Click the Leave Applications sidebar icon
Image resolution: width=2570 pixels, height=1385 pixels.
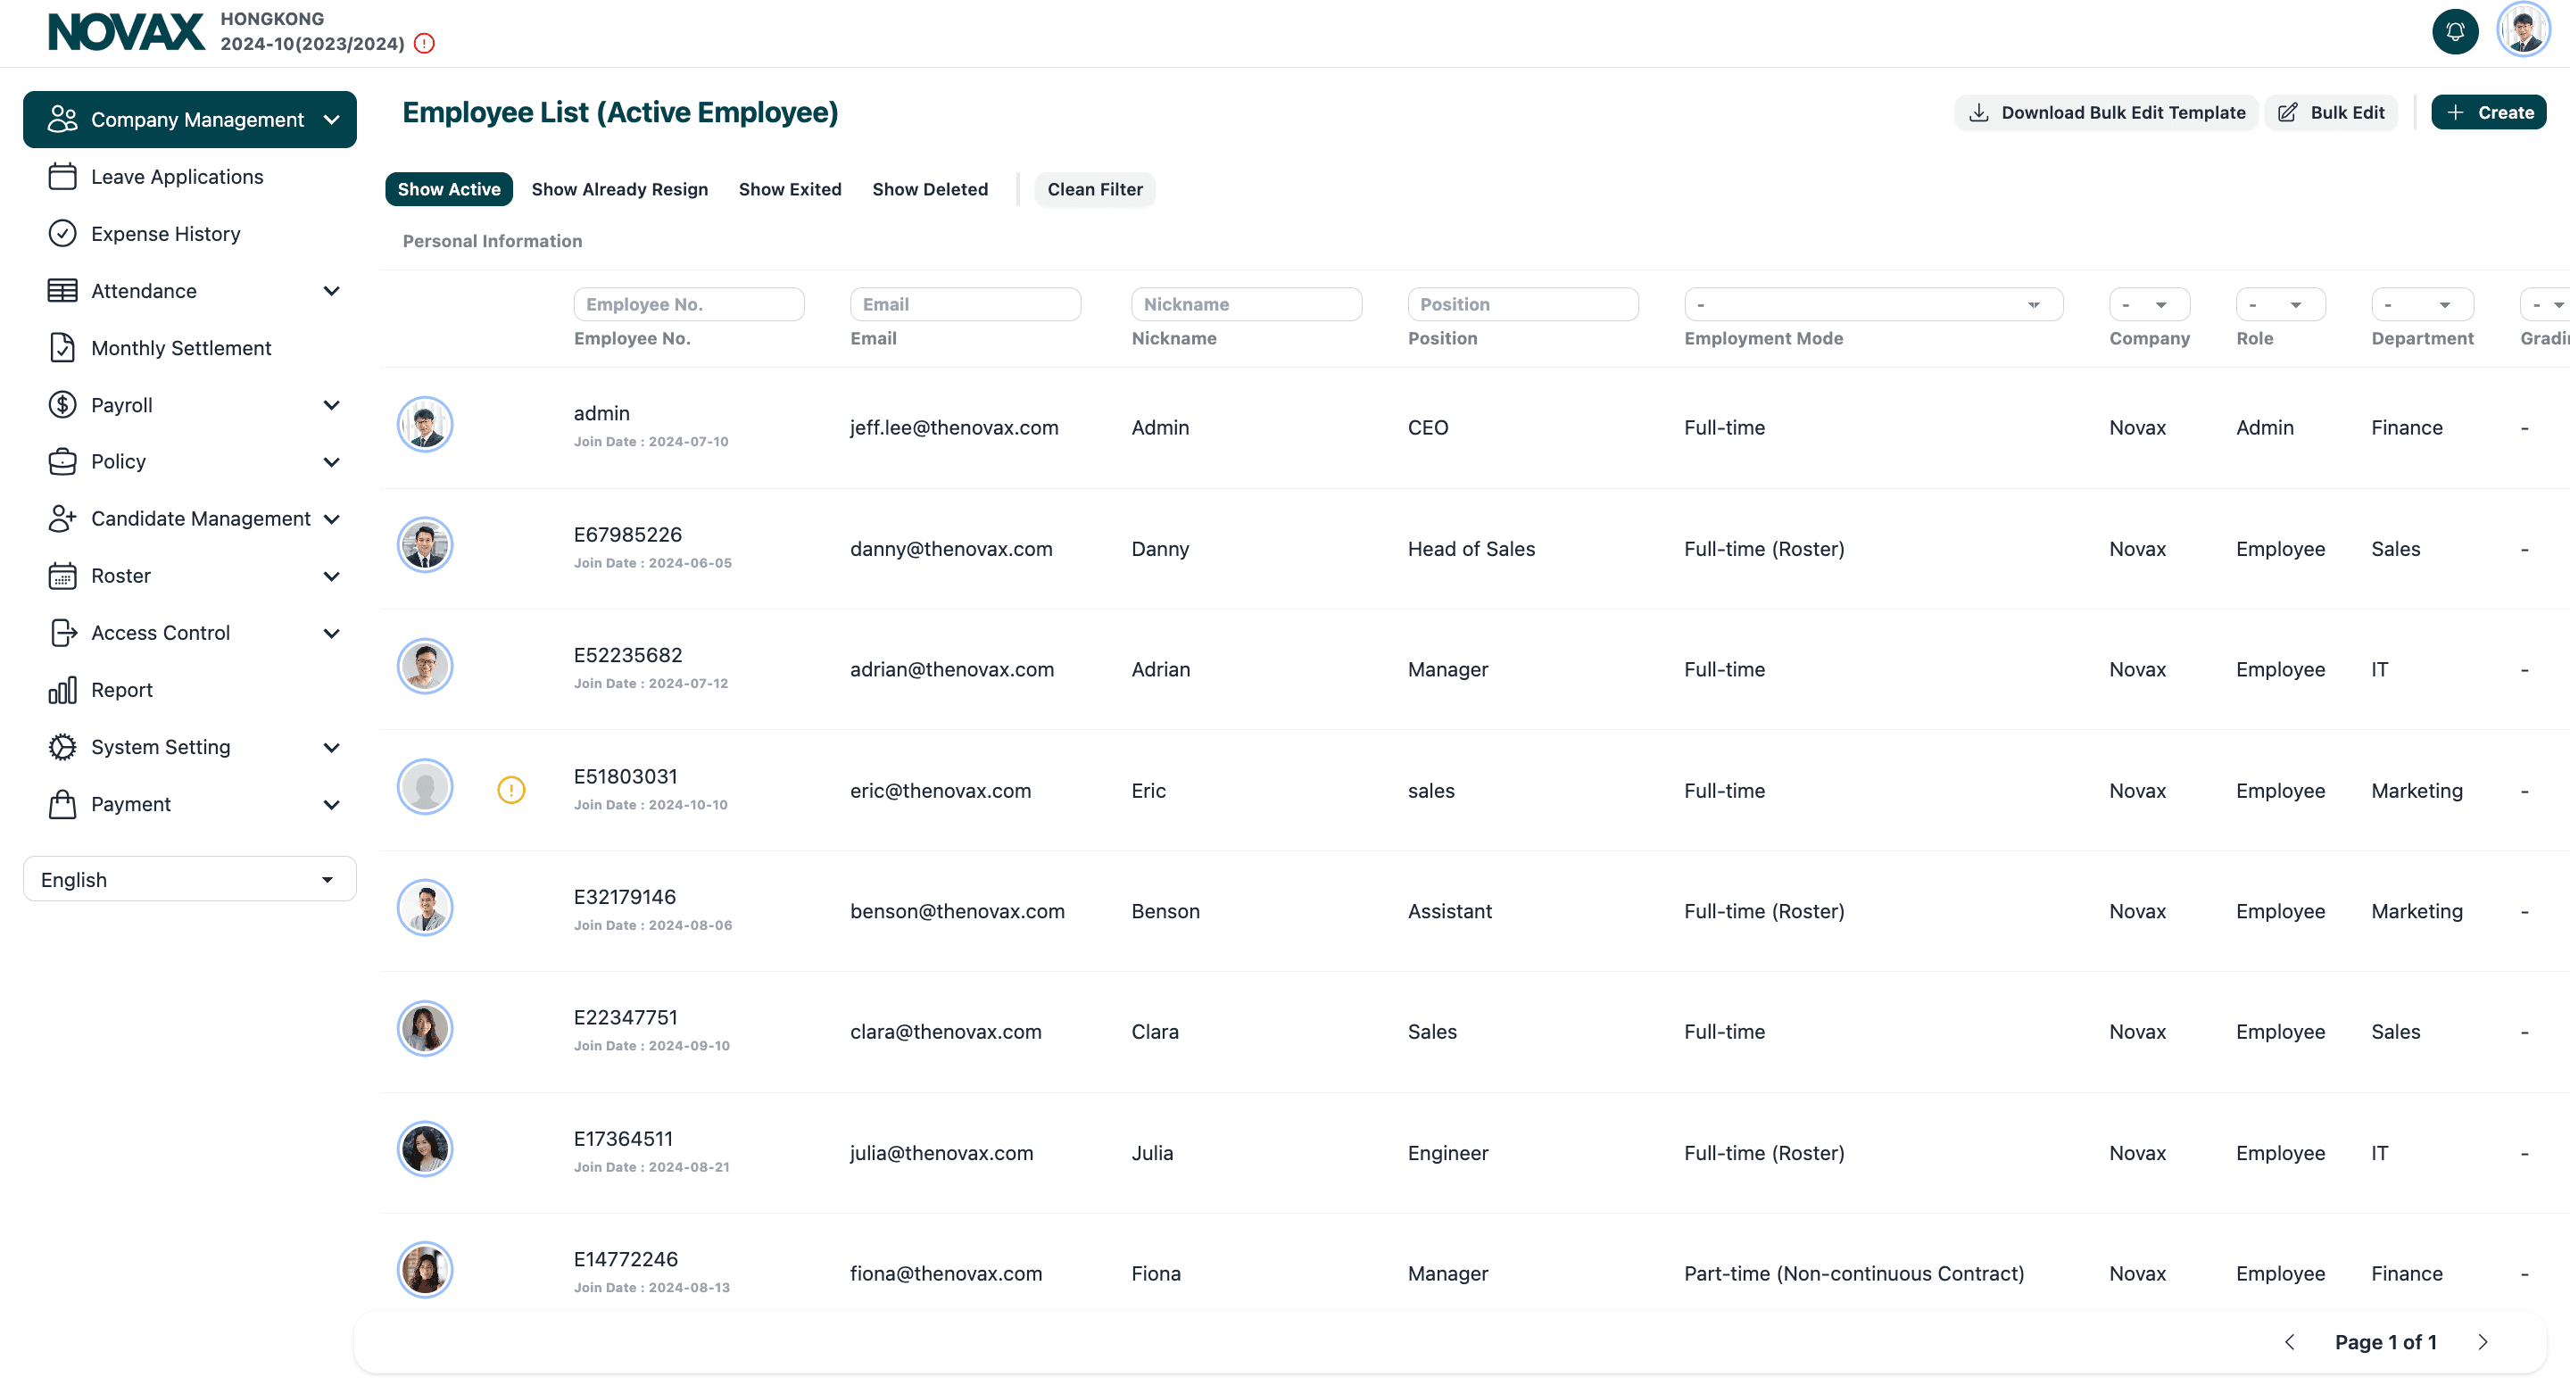click(63, 178)
